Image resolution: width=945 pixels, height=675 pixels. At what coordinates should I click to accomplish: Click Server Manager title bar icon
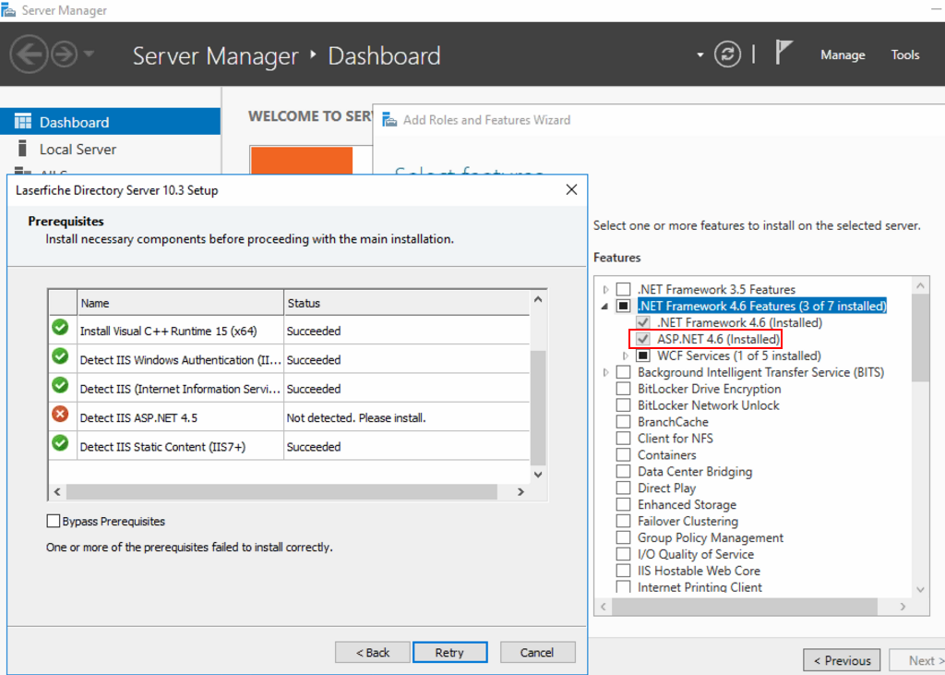point(8,9)
